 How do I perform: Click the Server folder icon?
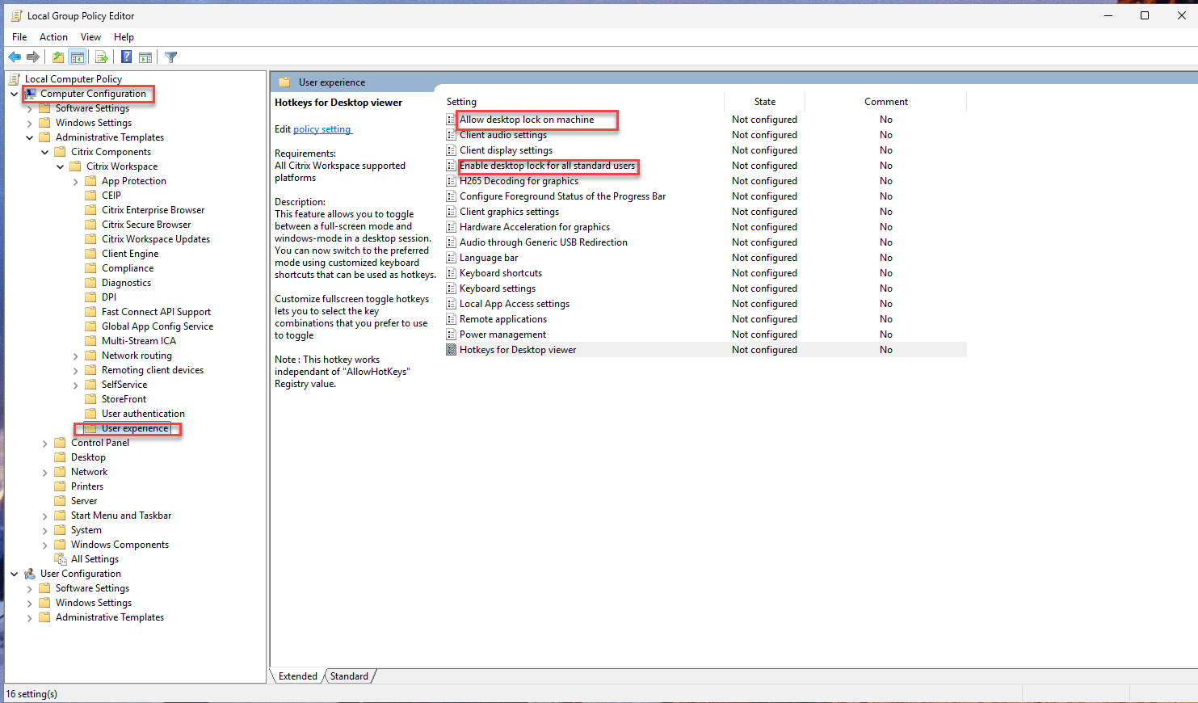pos(61,501)
